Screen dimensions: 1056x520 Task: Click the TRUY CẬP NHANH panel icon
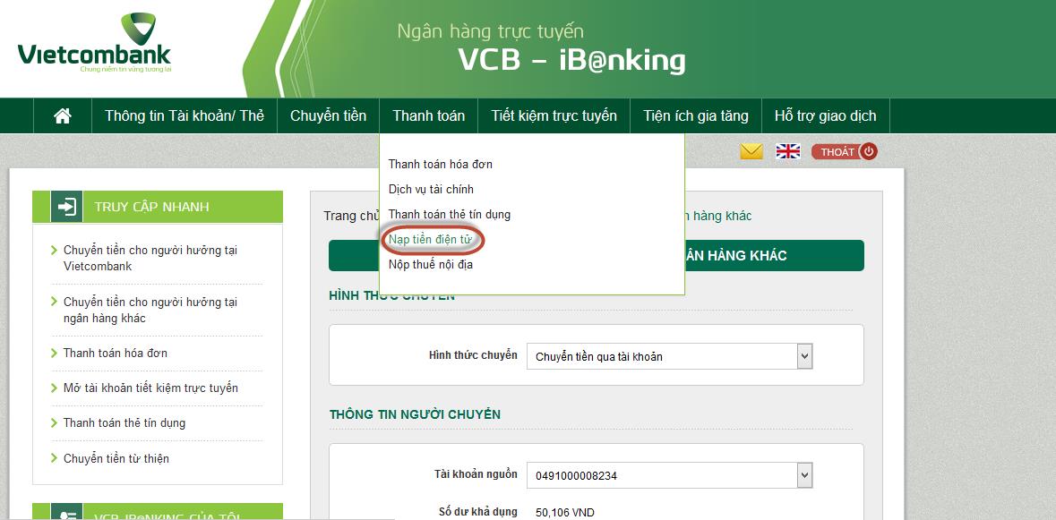point(66,207)
